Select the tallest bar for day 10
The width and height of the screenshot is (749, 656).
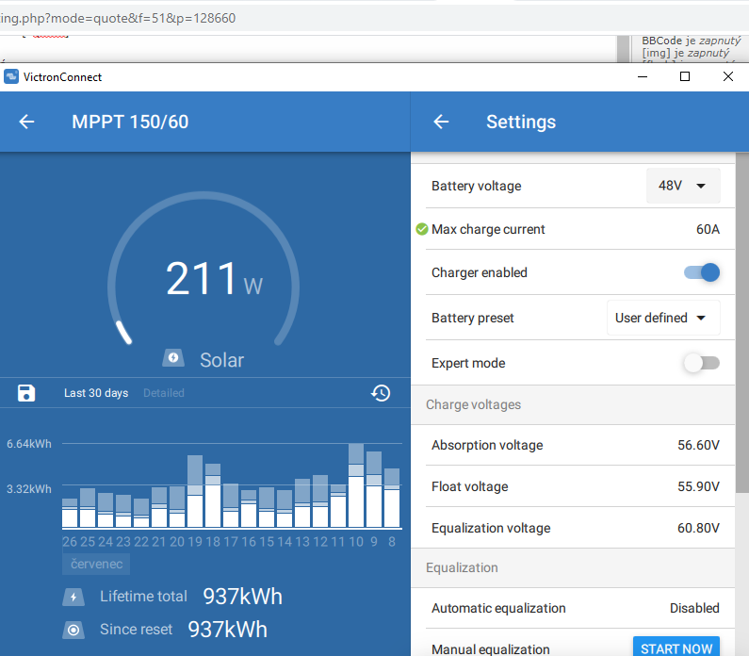pyautogui.click(x=356, y=485)
